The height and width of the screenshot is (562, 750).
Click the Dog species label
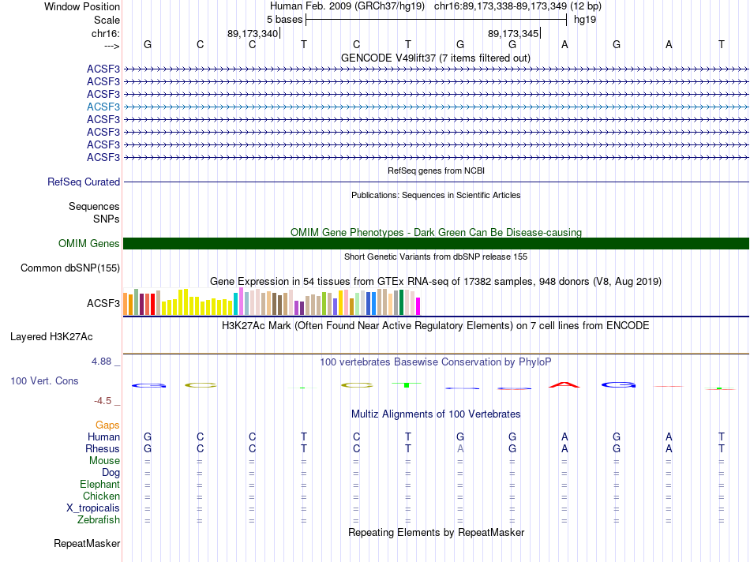[111, 473]
